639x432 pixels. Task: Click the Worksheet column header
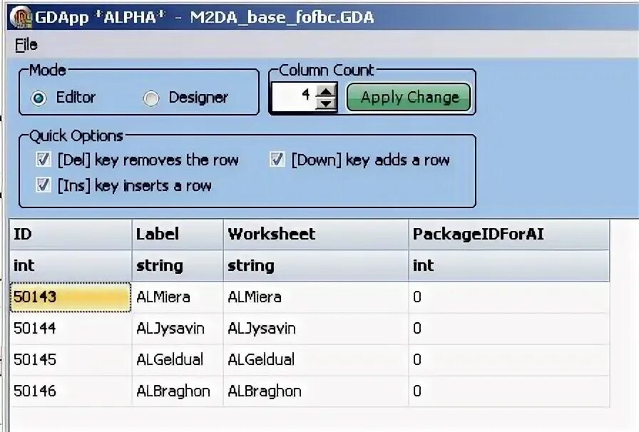pos(315,234)
